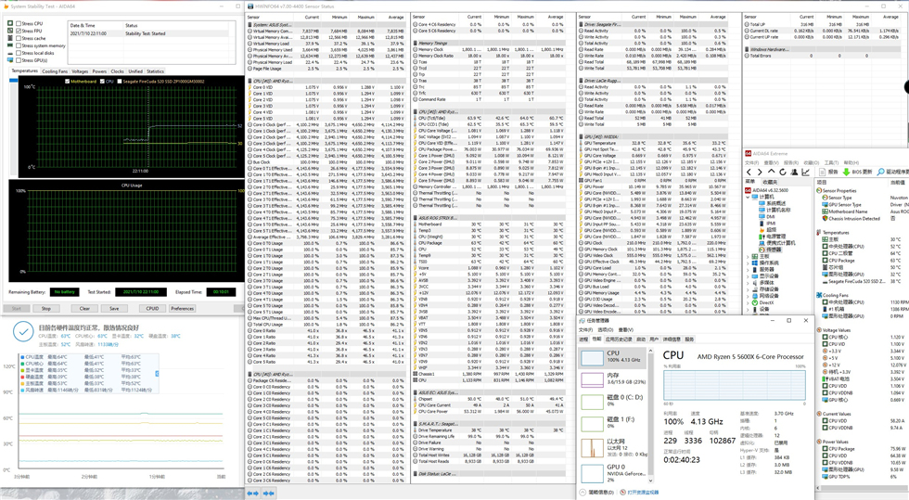Open the Statistics tab
This screenshot has height=500, width=909.
tap(155, 71)
